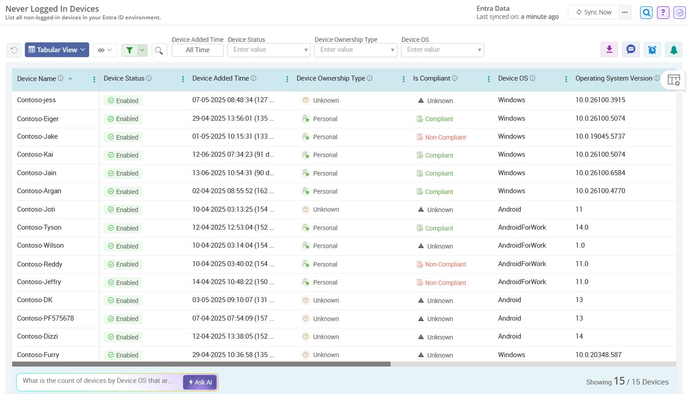Viewport: 689px width, 394px height.
Task: Sort the Device Name column ascending arrow
Action: point(70,78)
